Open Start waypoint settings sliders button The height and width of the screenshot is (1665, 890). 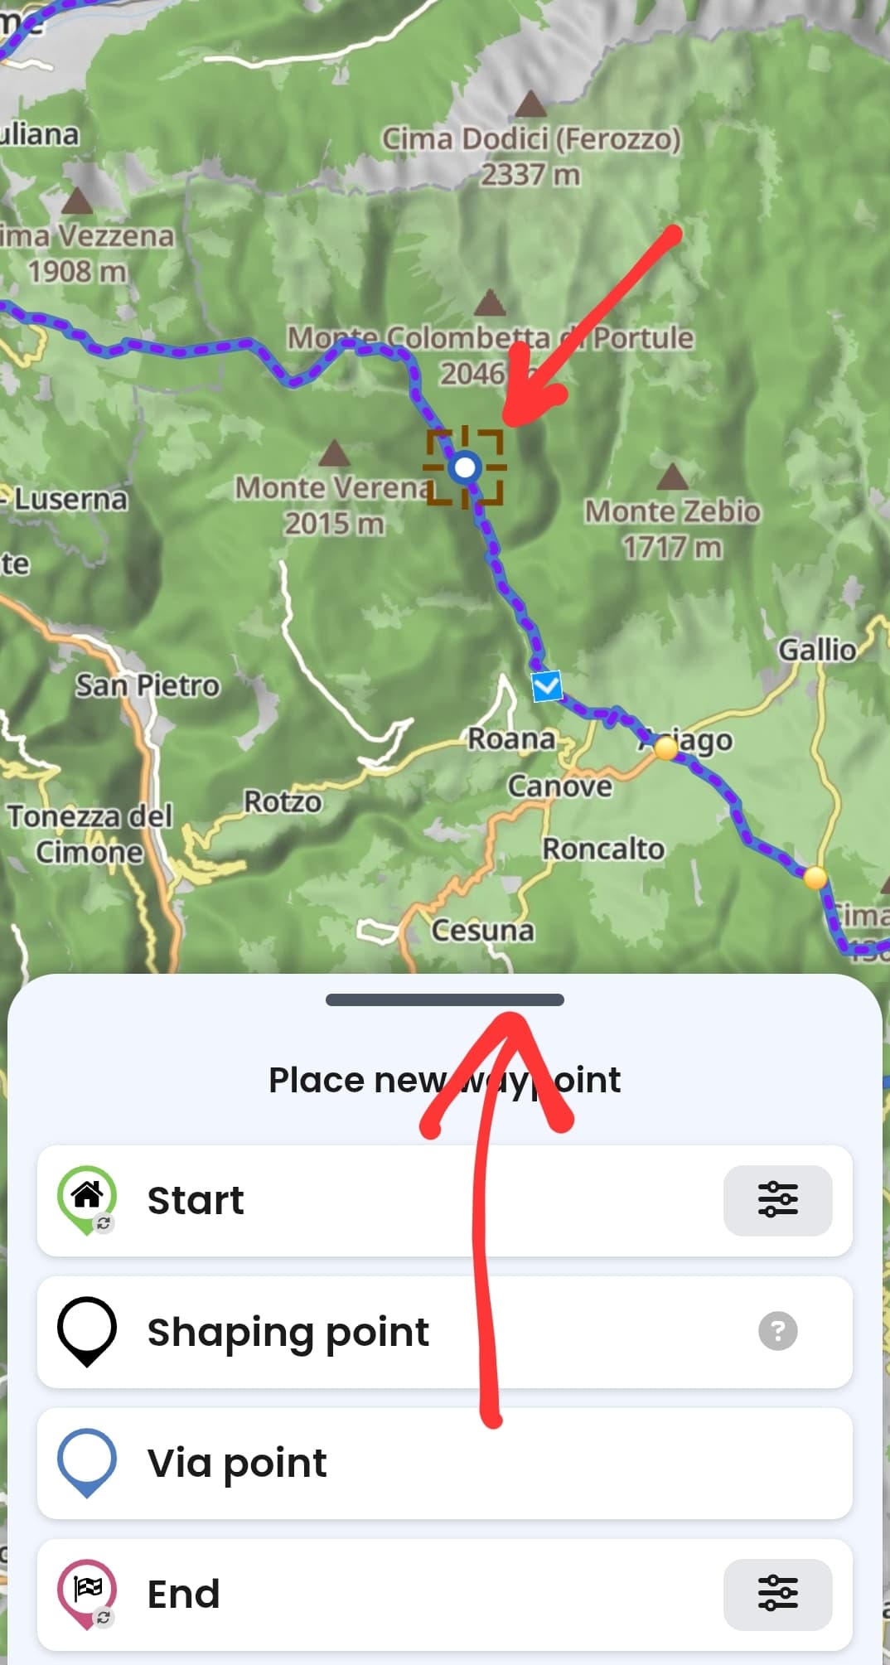coord(777,1200)
